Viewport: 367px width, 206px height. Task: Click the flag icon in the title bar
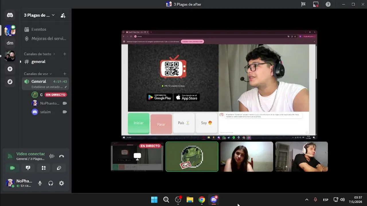303,4
